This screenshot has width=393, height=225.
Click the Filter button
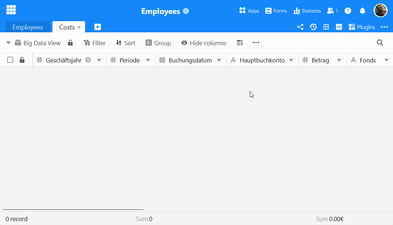click(x=94, y=43)
